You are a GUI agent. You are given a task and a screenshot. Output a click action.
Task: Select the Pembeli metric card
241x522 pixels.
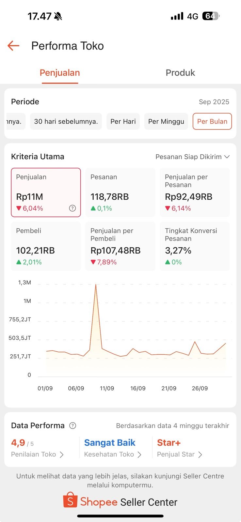(x=46, y=246)
